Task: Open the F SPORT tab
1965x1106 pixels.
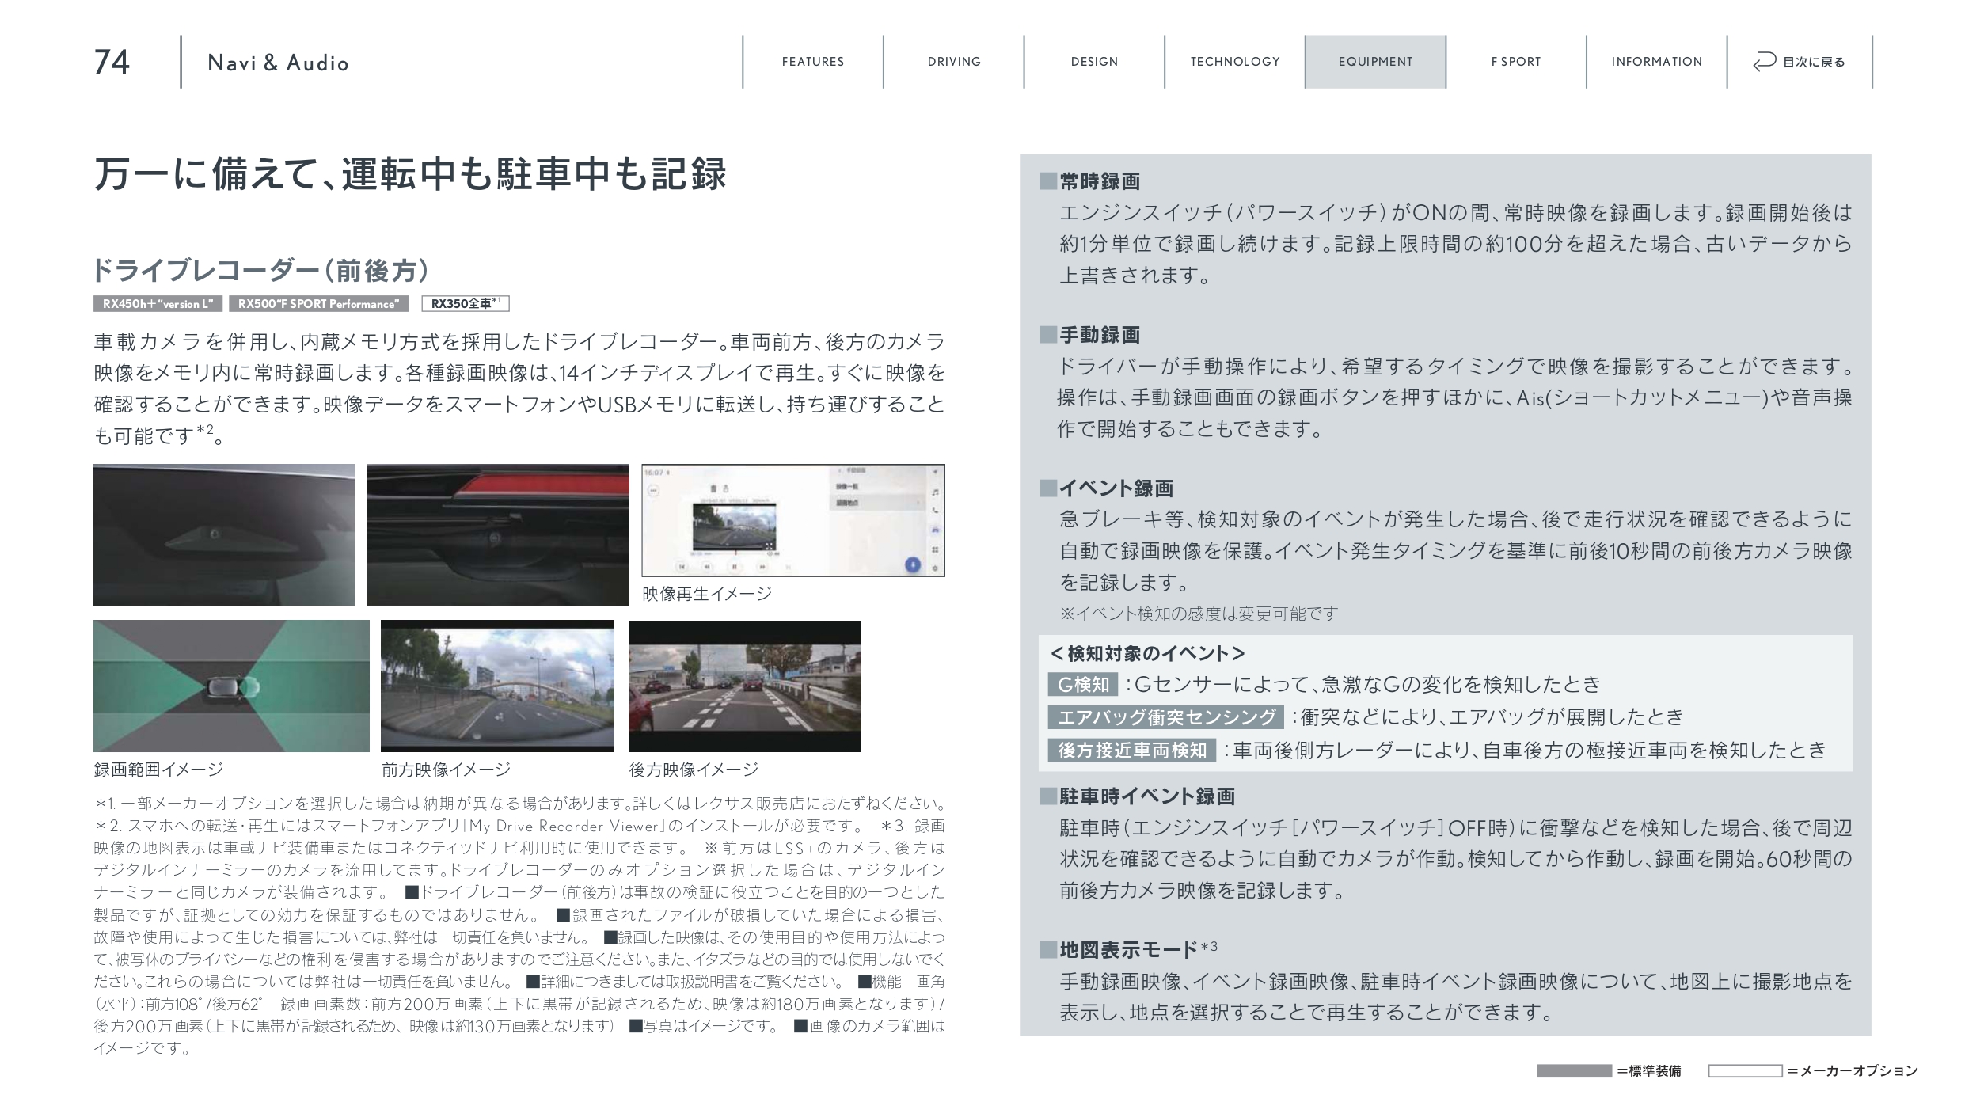Action: pyautogui.click(x=1515, y=62)
